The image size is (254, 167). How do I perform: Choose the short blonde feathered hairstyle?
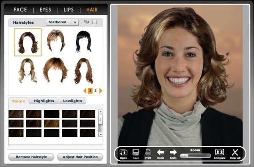pos(56,40)
